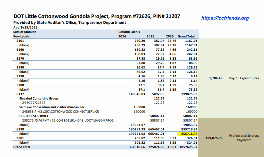Select the 1,706.49 payroll total value

click(216, 78)
